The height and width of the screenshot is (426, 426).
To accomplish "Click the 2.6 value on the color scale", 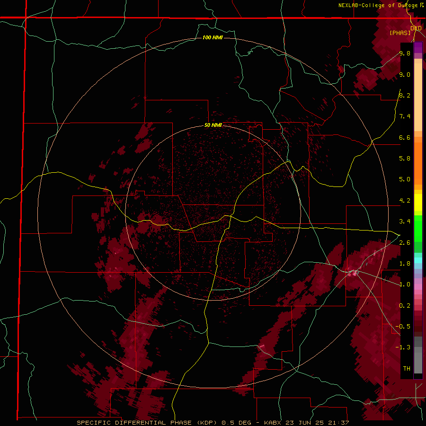I will 405,243.
